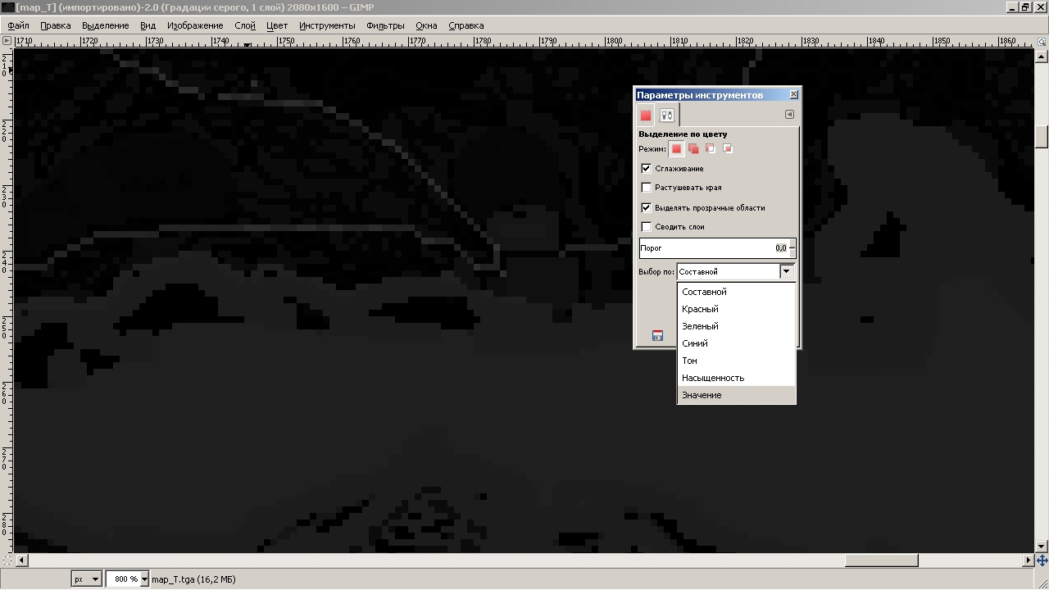Choose Синий from the dropdown list
The image size is (1049, 590).
click(736, 343)
